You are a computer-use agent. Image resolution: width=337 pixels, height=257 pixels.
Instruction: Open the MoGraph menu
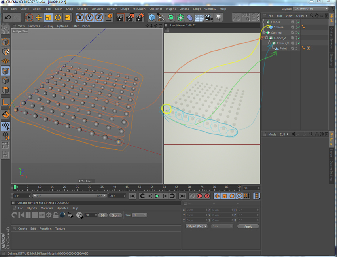pyautogui.click(x=139, y=9)
